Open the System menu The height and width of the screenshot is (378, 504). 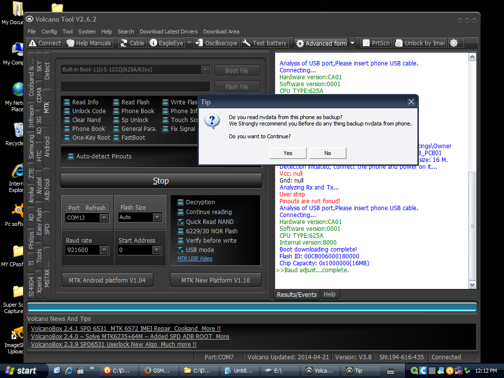coord(87,31)
